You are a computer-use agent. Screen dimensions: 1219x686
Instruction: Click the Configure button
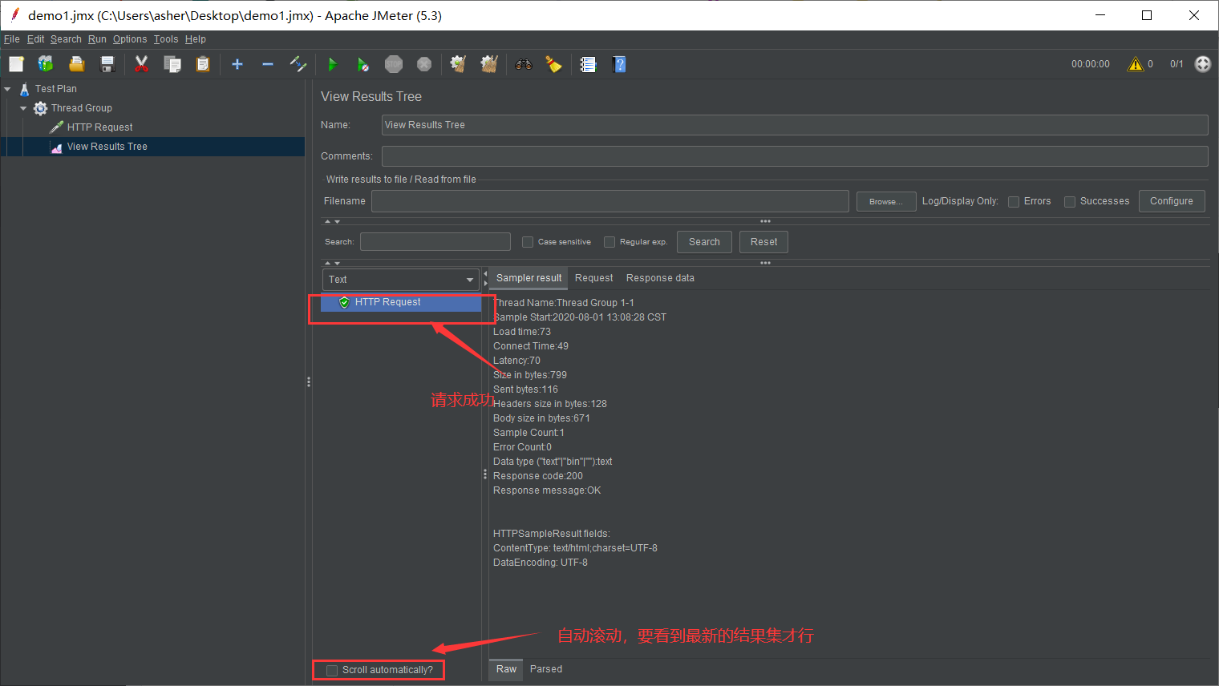click(x=1172, y=201)
